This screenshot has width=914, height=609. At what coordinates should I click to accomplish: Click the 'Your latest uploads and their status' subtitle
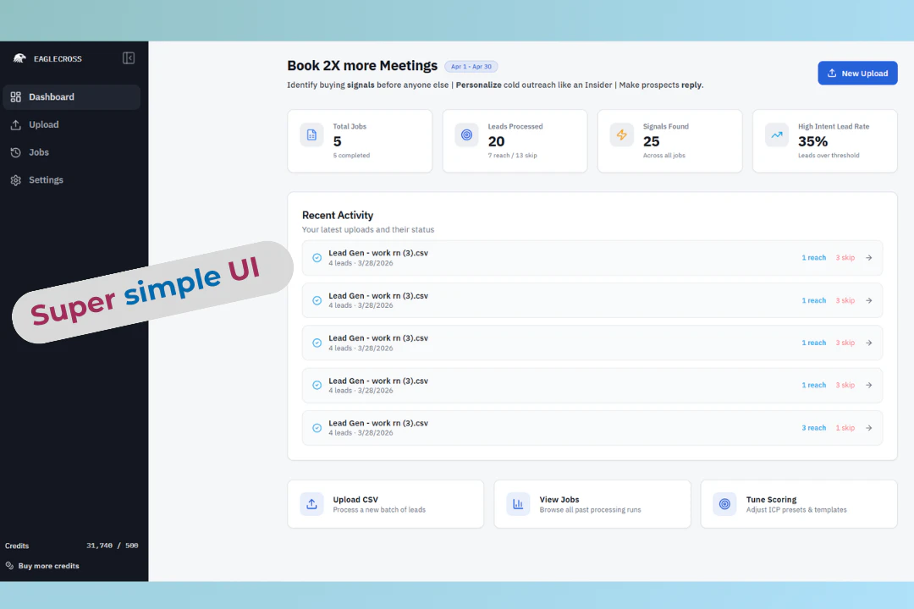tap(368, 229)
